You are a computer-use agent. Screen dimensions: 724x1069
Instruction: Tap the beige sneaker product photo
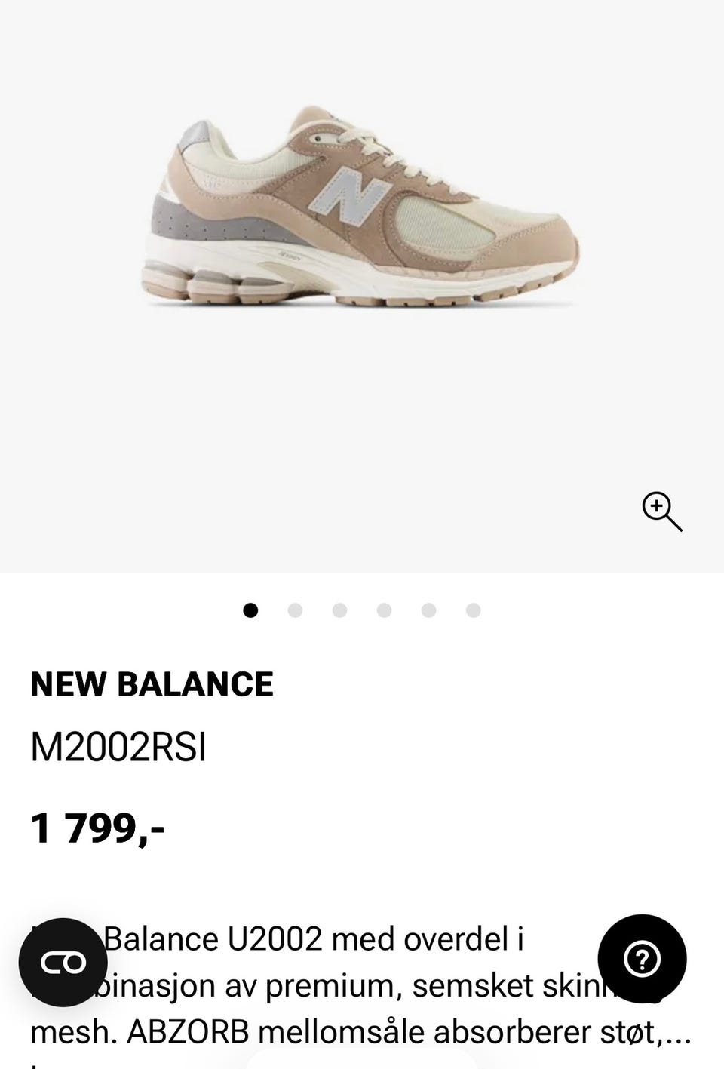pos(362,206)
